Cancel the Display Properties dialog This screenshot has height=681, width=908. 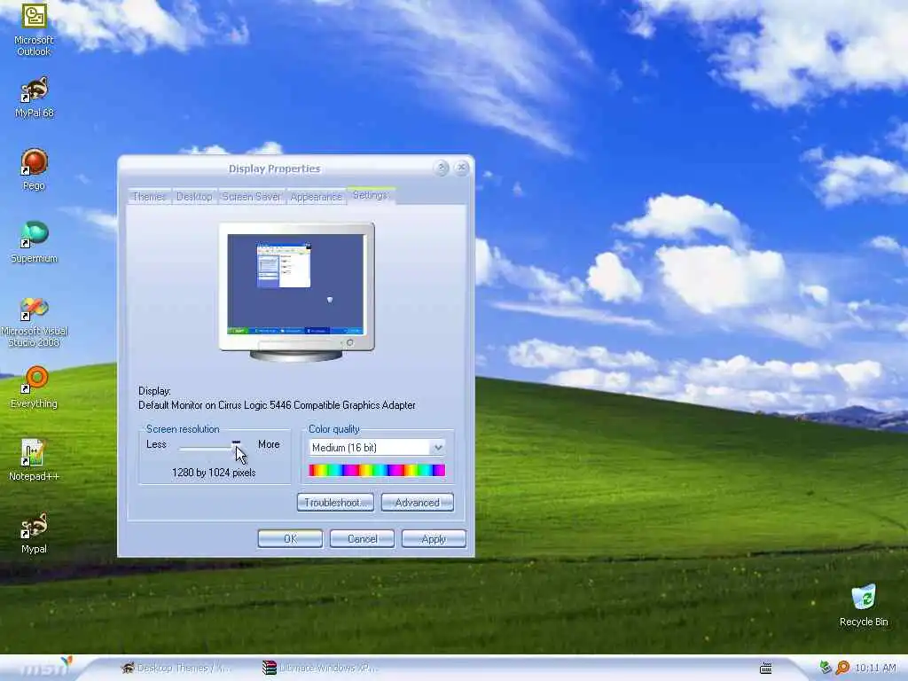tap(362, 538)
